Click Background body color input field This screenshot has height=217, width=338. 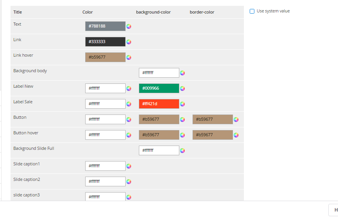click(x=159, y=73)
